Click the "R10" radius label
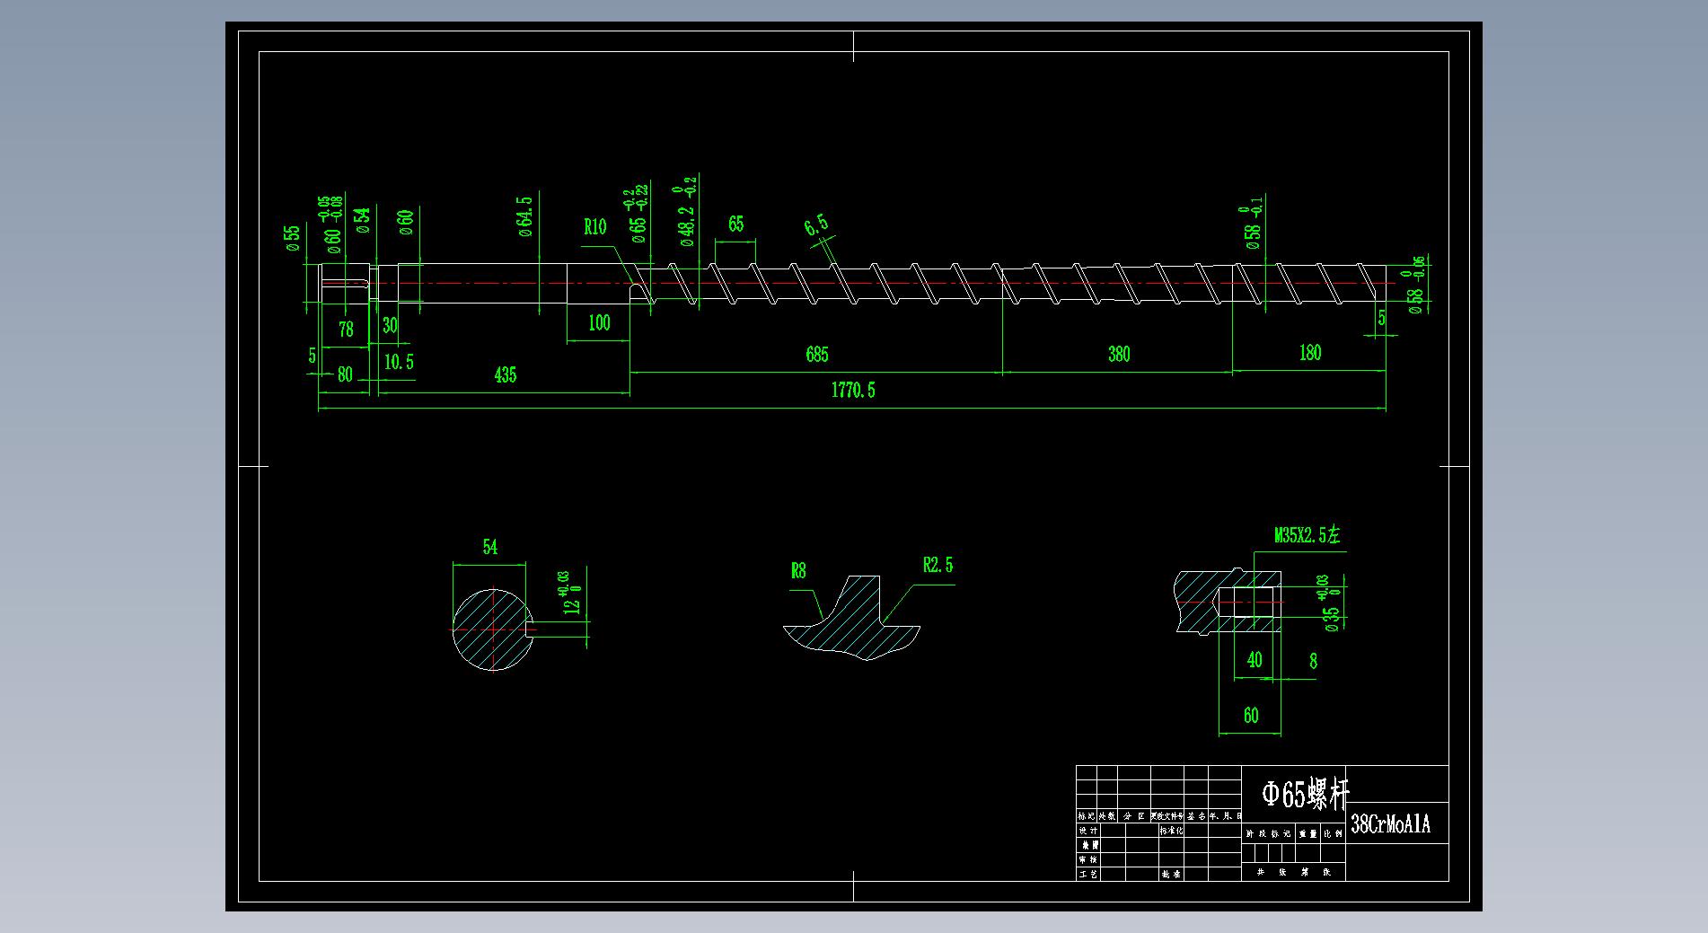 click(x=594, y=226)
